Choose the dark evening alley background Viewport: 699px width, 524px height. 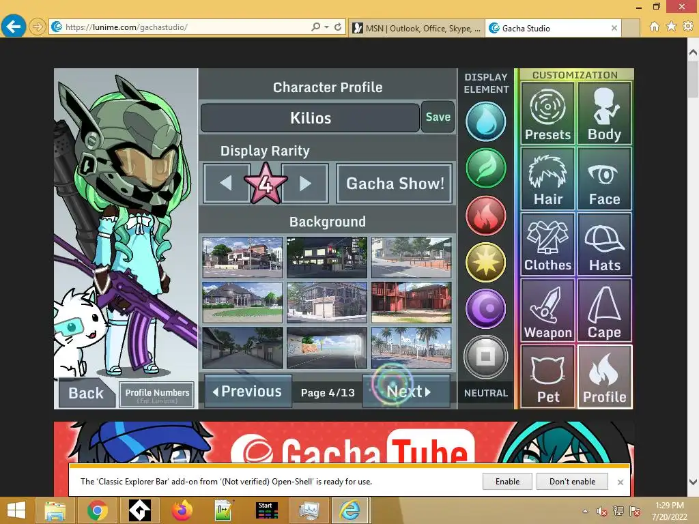(242, 347)
